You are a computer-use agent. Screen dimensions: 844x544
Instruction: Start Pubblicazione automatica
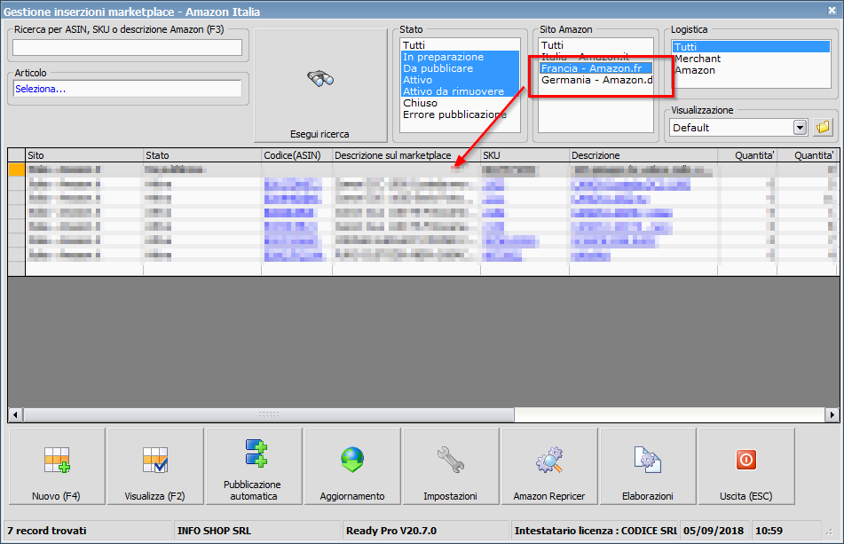254,467
